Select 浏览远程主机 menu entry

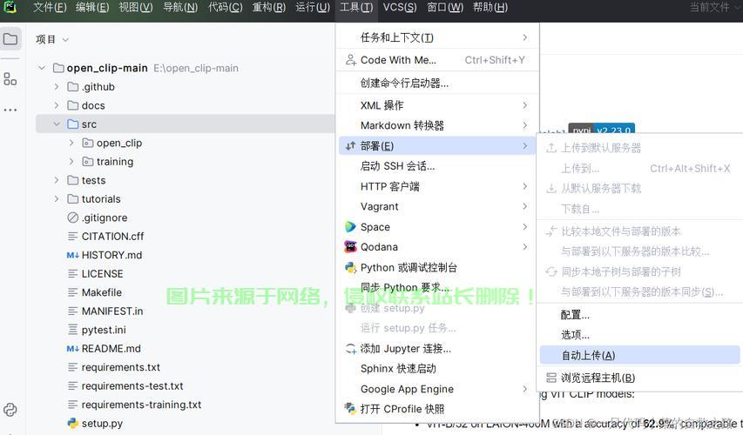tap(639, 378)
